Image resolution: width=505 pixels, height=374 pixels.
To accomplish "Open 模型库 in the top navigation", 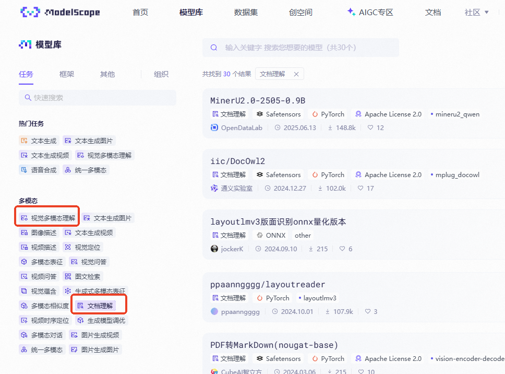I will (191, 12).
